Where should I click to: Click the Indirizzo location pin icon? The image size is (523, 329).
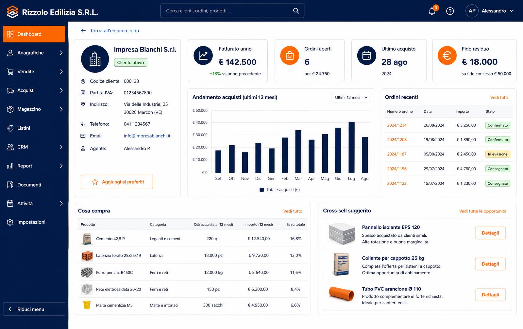(83, 104)
